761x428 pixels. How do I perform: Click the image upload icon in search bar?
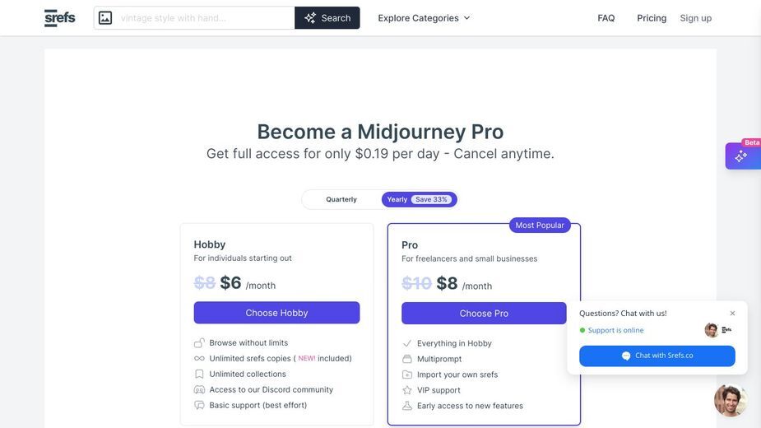click(105, 18)
